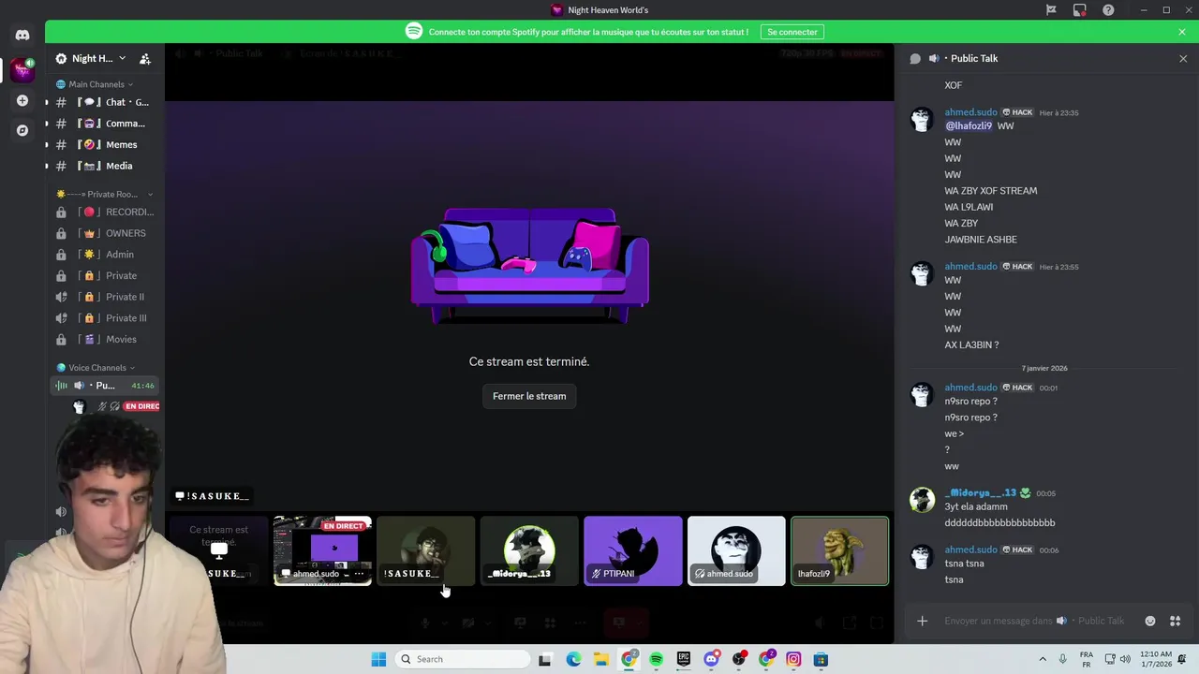This screenshot has width=1199, height=674.
Task: Join the Private II voice channel
Action: coord(104,297)
